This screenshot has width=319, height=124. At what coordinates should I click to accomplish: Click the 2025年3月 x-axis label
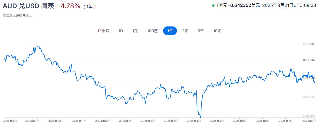point(171,121)
